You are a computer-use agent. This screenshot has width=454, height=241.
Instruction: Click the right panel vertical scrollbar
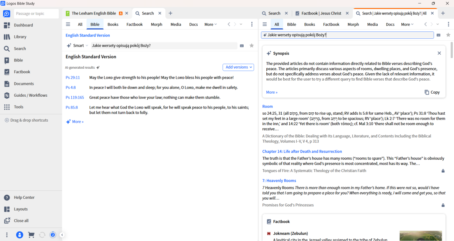point(451,50)
